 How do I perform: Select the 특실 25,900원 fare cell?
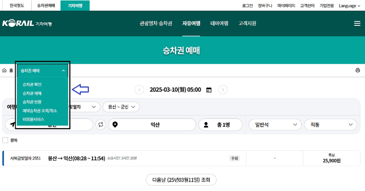[332, 158]
